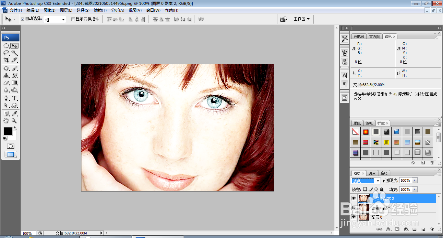Select the Brush tool
Viewport: 443px width, 238px height.
15,69
